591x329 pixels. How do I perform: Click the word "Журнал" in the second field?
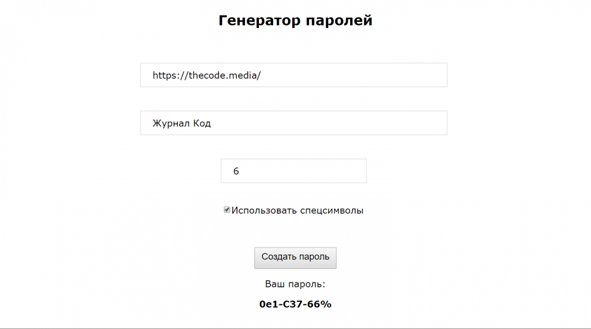168,124
